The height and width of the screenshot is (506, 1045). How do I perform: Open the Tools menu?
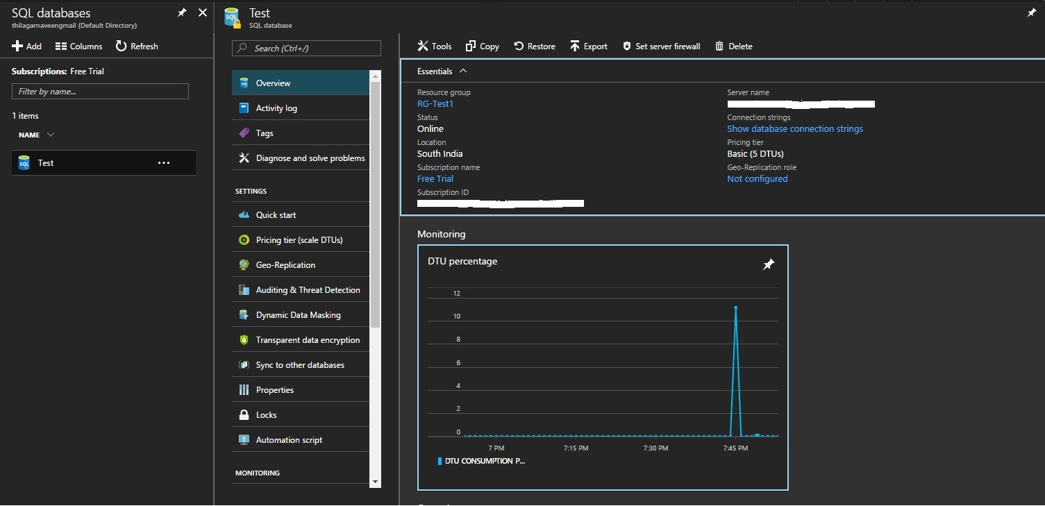pos(433,46)
